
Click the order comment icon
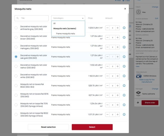[x=138, y=103]
